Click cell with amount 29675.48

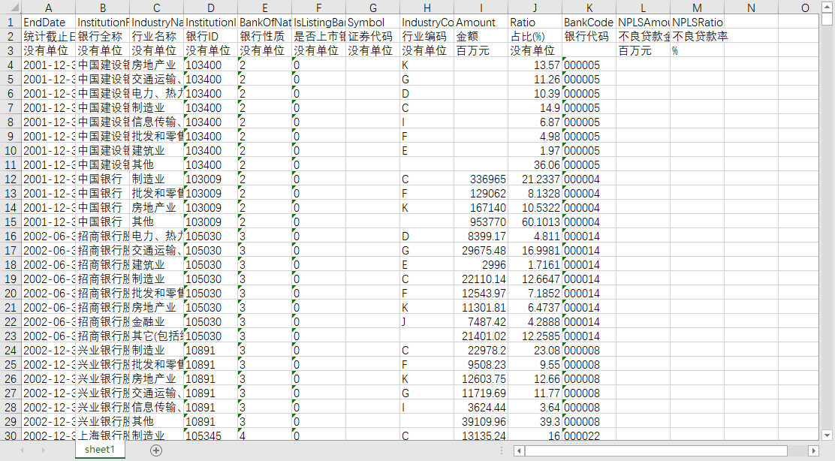point(481,251)
